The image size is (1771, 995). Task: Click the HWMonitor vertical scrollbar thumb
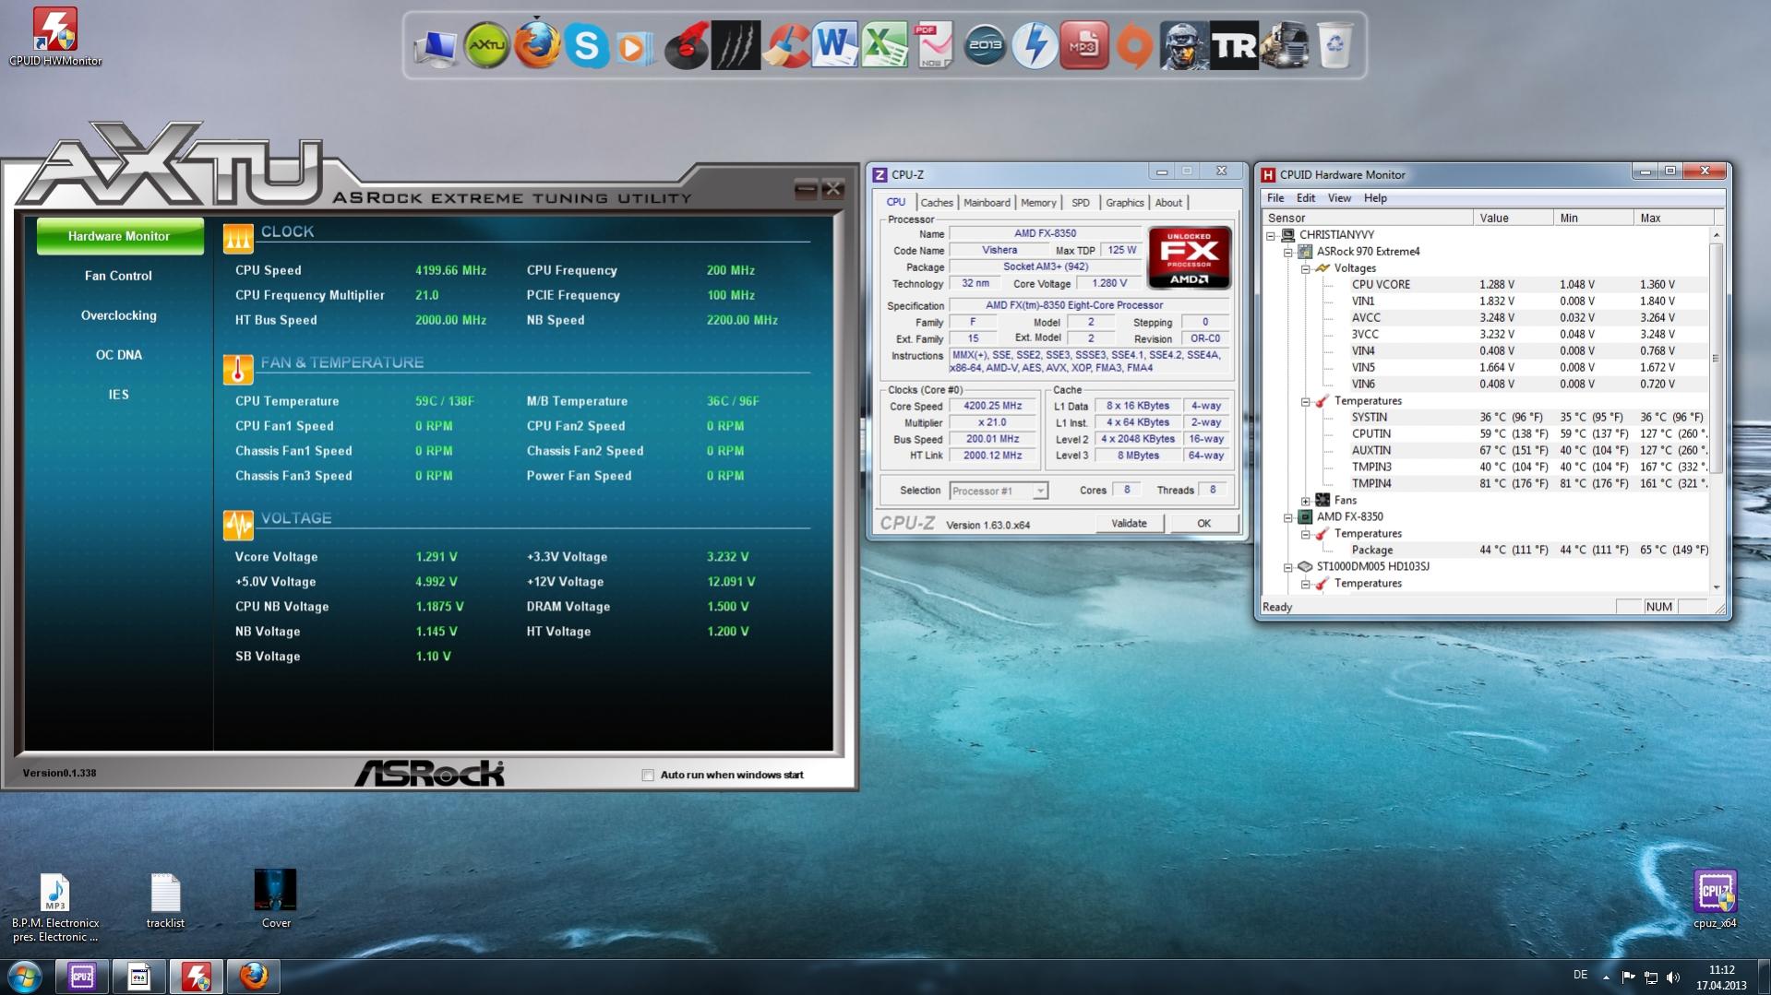(x=1717, y=360)
